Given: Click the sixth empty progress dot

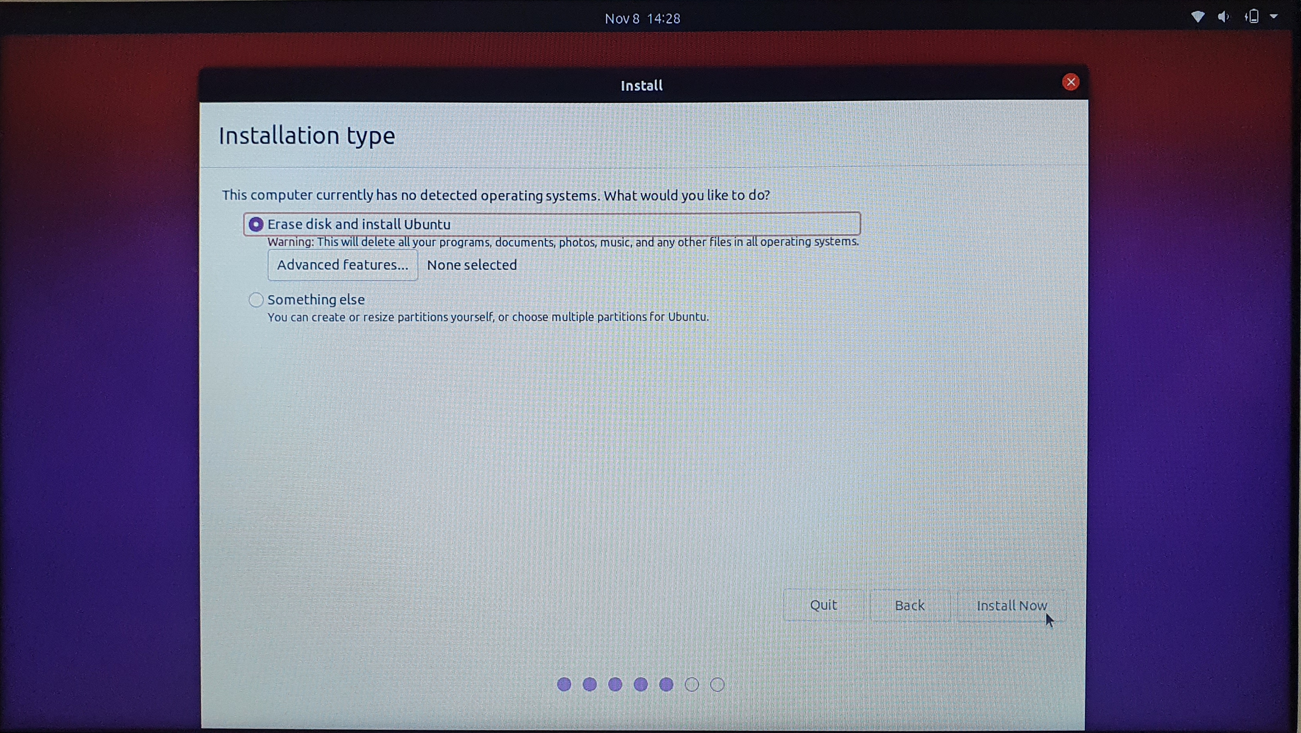Looking at the screenshot, I should 692,684.
